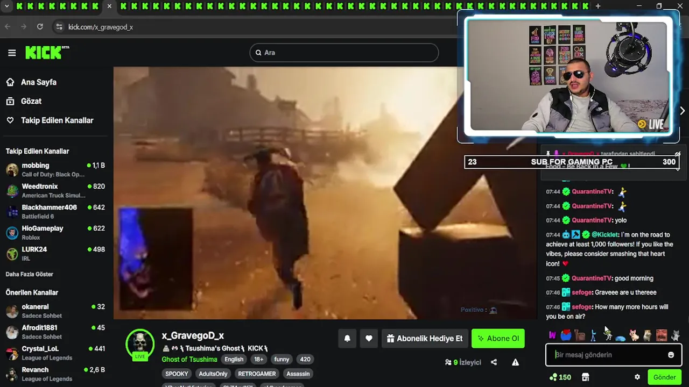The width and height of the screenshot is (689, 387).
Task: Insert the pink pig emote
Action: pyautogui.click(x=634, y=335)
